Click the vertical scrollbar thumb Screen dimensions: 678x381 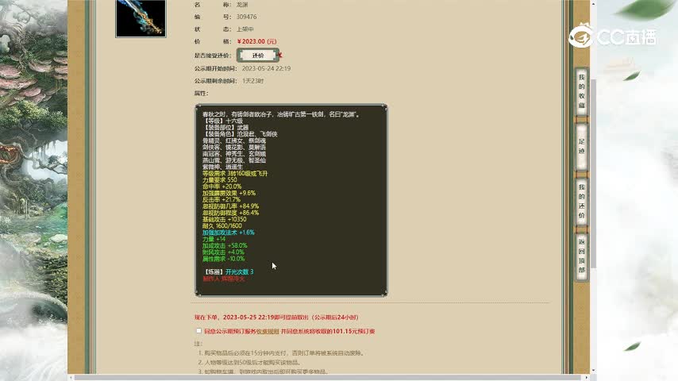pos(593,173)
